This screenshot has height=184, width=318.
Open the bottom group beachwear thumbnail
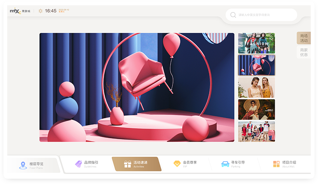coord(256,131)
